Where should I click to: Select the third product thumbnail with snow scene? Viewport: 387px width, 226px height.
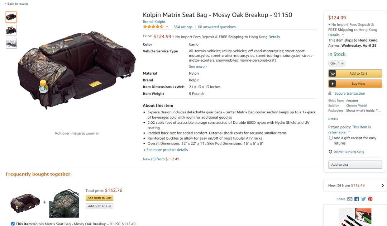pyautogui.click(x=11, y=43)
